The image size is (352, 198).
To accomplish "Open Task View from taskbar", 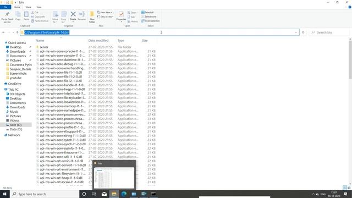I will (94, 194).
